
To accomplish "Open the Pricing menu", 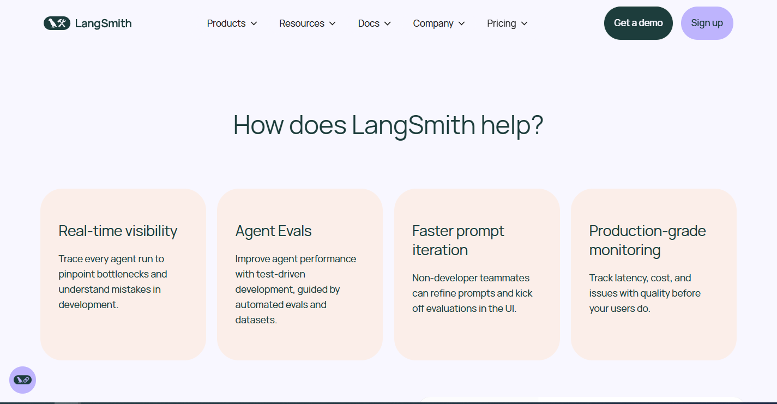I will click(508, 23).
